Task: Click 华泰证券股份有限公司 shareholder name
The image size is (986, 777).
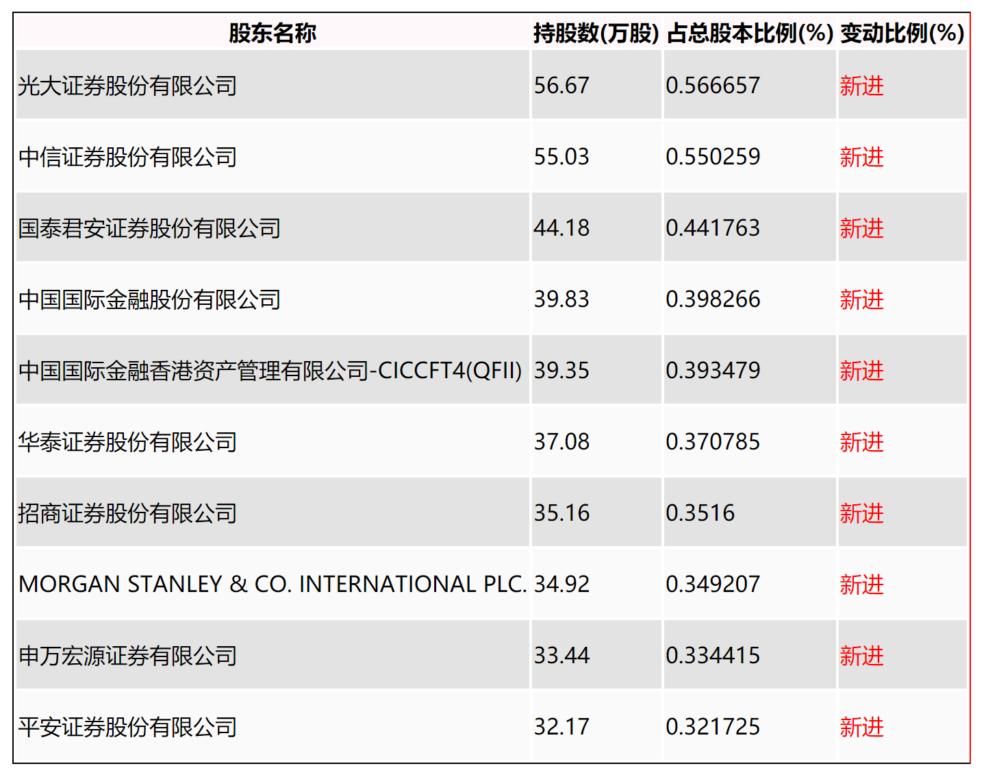Action: [x=127, y=442]
